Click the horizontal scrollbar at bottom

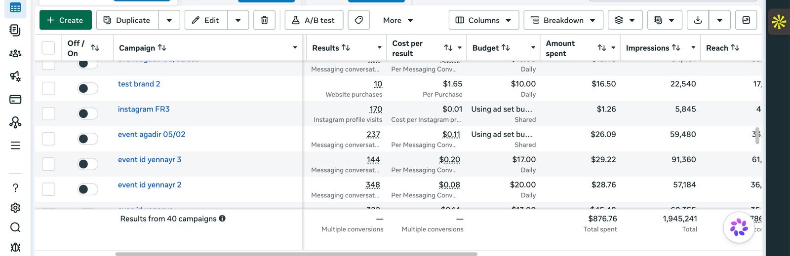[x=296, y=254]
